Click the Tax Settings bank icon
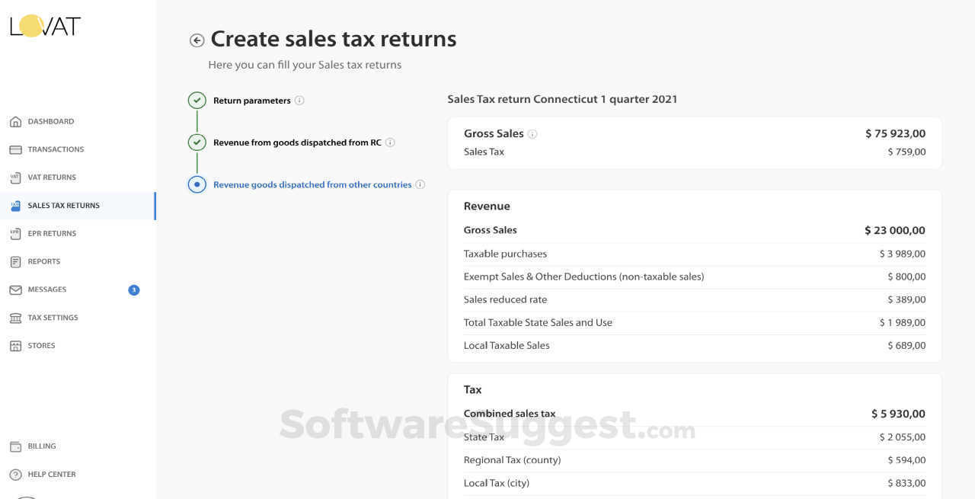The width and height of the screenshot is (975, 499). coord(15,318)
